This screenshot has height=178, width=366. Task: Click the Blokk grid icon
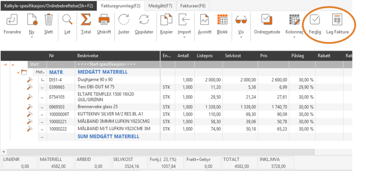[x=222, y=20]
